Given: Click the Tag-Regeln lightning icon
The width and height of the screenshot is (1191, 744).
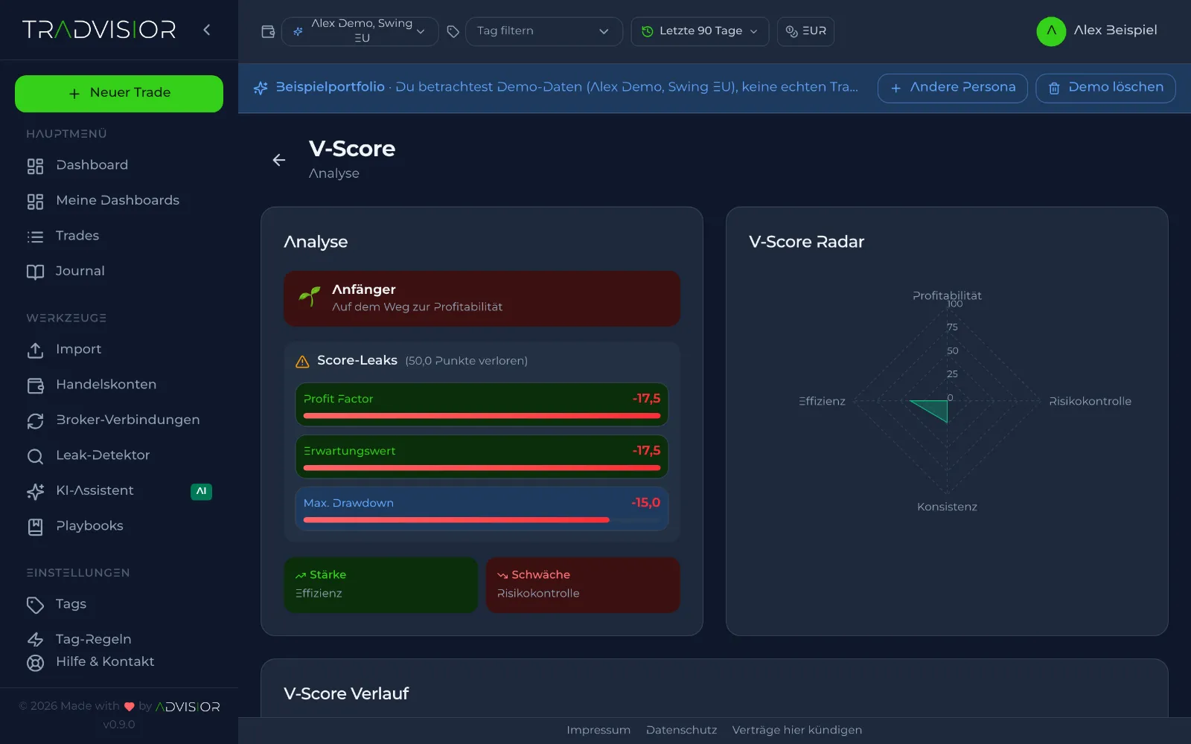Looking at the screenshot, I should (x=35, y=640).
